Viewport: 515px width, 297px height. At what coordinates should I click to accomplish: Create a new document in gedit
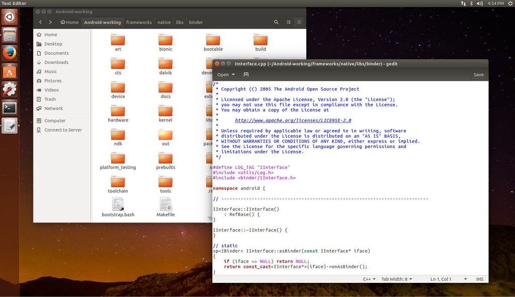(x=246, y=75)
